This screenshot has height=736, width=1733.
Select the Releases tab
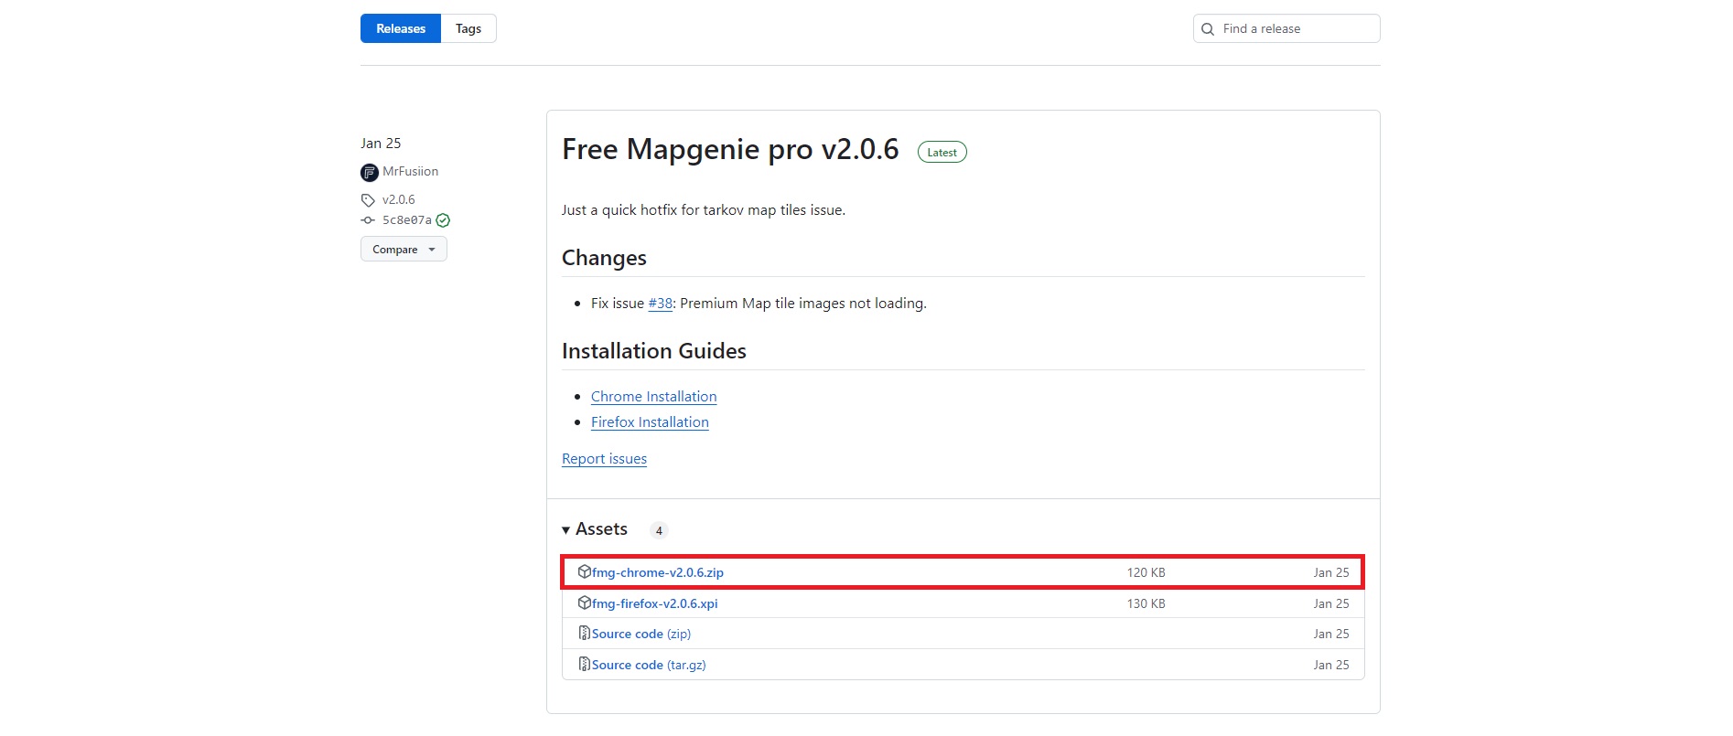click(401, 28)
